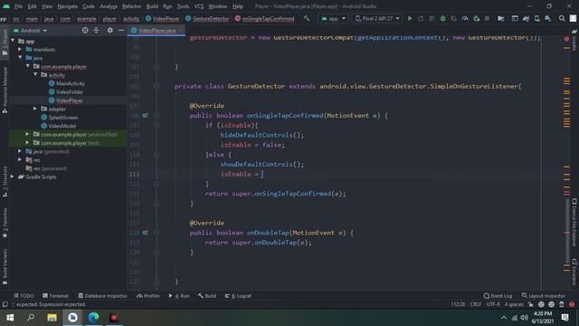The width and height of the screenshot is (579, 326).
Task: Open the Layout Inspector tool window
Action: pos(543,296)
